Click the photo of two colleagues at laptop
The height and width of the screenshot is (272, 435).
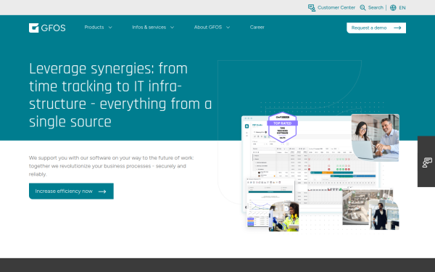(x=375, y=137)
